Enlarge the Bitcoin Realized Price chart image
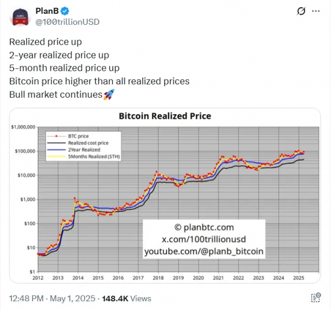This screenshot has width=331, height=310. point(165,195)
